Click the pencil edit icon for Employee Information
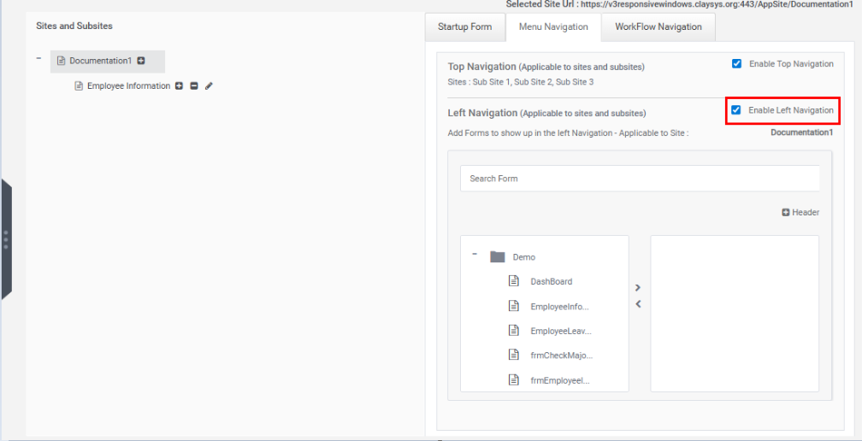 coord(209,85)
